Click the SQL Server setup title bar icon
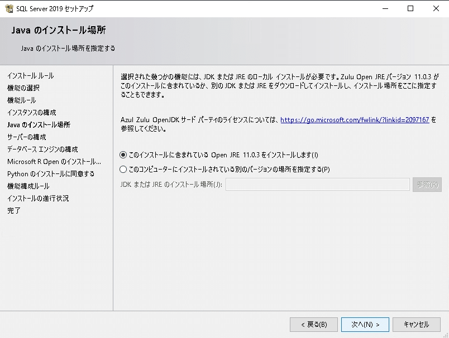This screenshot has height=338, width=449. [x=9, y=8]
